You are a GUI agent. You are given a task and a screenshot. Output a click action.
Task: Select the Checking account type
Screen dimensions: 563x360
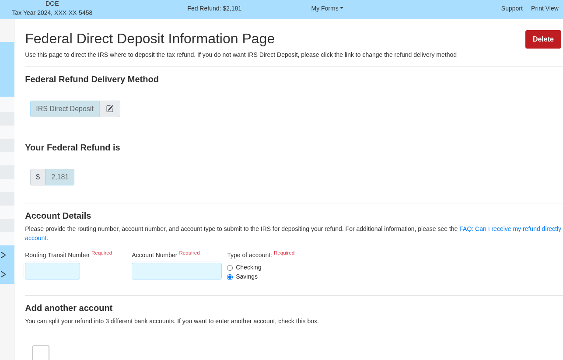coord(230,268)
